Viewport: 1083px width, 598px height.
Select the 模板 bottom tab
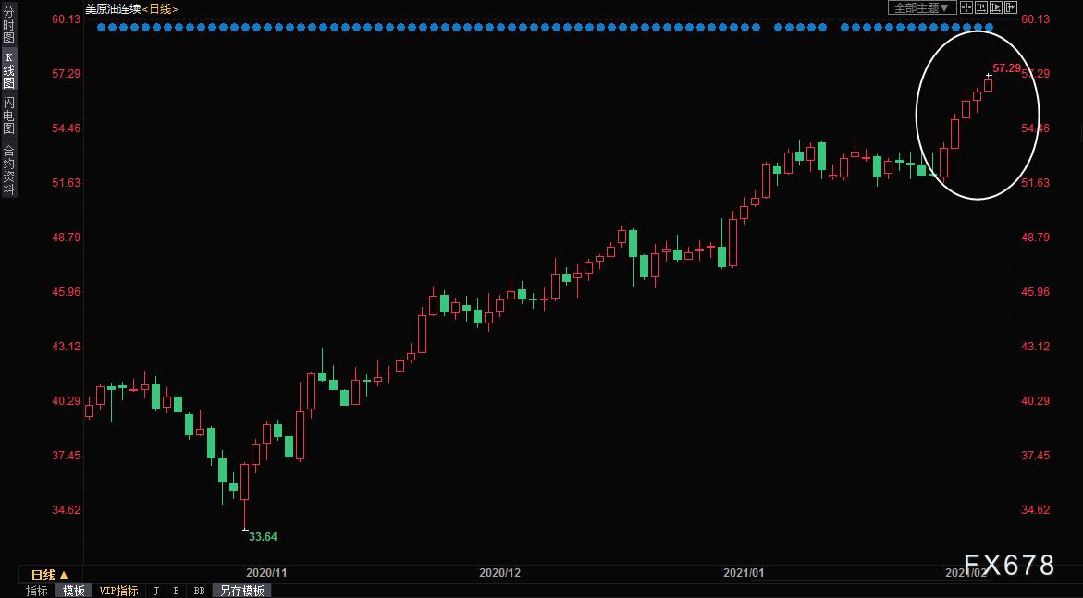(x=73, y=592)
